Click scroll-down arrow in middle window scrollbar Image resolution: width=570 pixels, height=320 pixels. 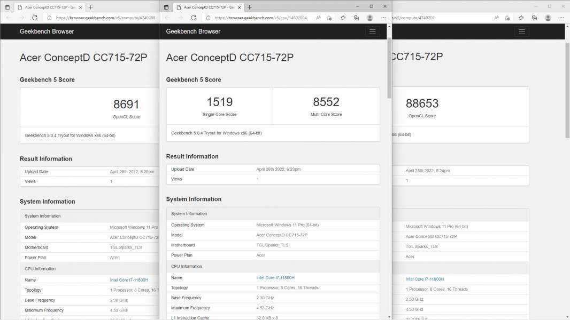(389, 317)
